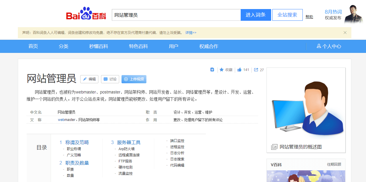366x182 pixels.
Task: Click the search input containing 网站管理员
Action: coord(176,15)
